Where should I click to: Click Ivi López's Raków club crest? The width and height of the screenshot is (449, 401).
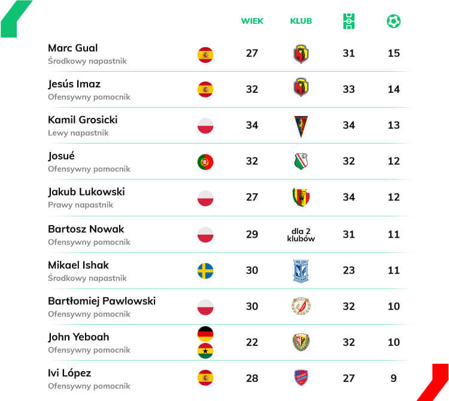point(301,378)
